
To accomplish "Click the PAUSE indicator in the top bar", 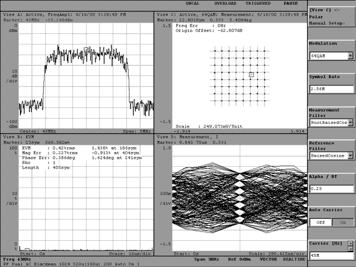I will tap(290, 4).
